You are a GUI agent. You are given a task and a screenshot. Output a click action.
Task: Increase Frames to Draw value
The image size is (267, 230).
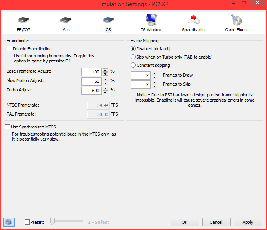pos(154,73)
